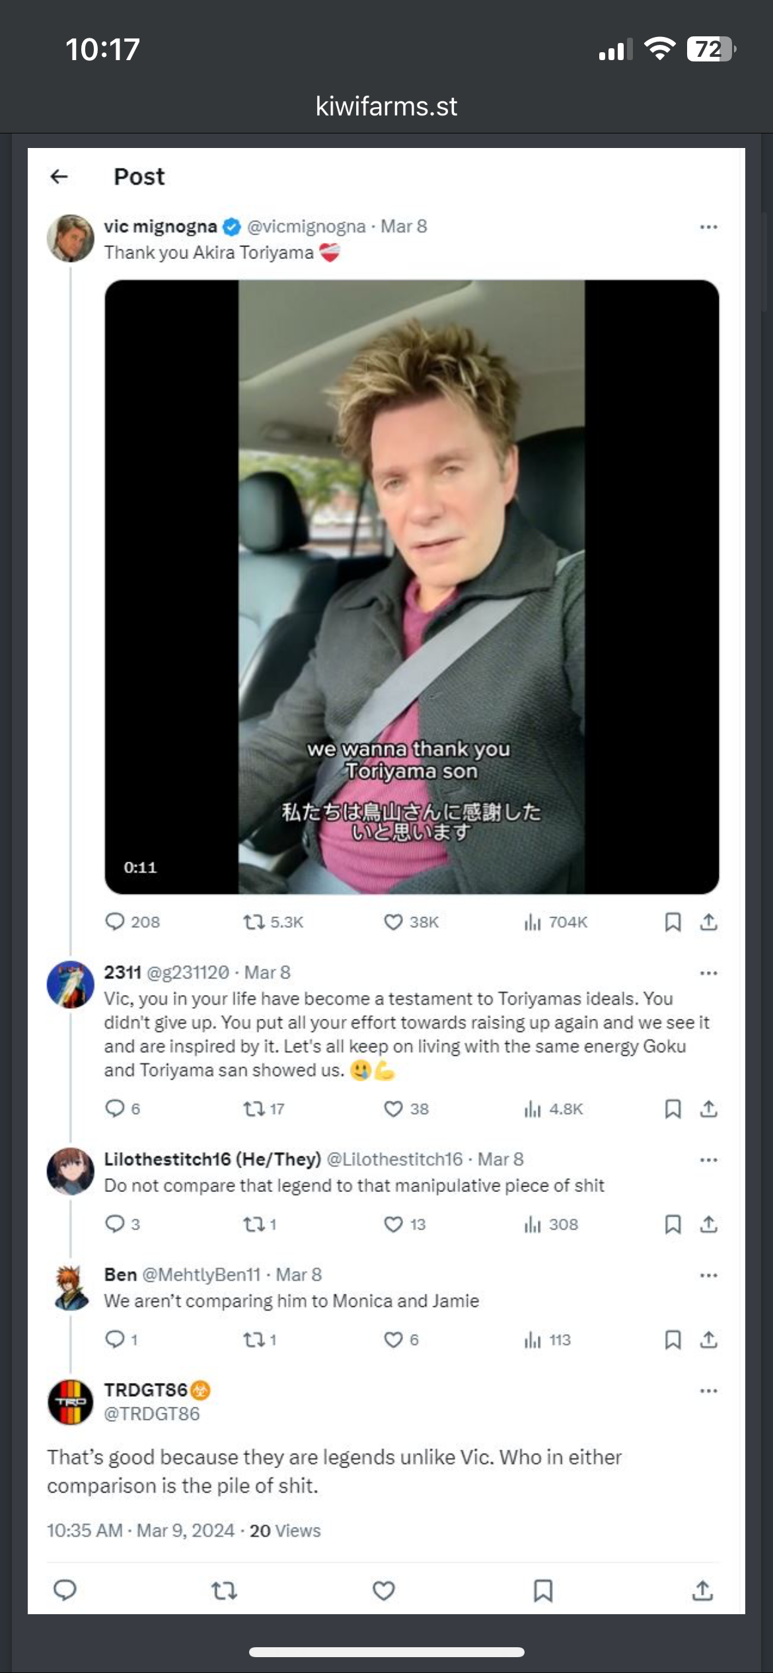Open the 2311 user avatar

point(71,985)
